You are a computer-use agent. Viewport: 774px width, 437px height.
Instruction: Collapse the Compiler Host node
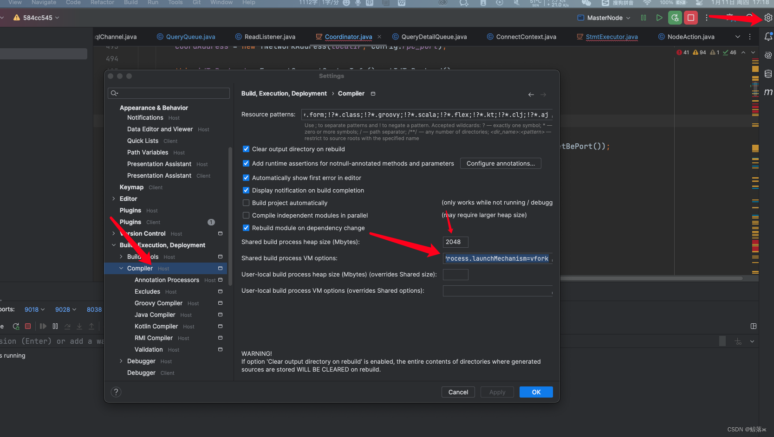tap(121, 268)
